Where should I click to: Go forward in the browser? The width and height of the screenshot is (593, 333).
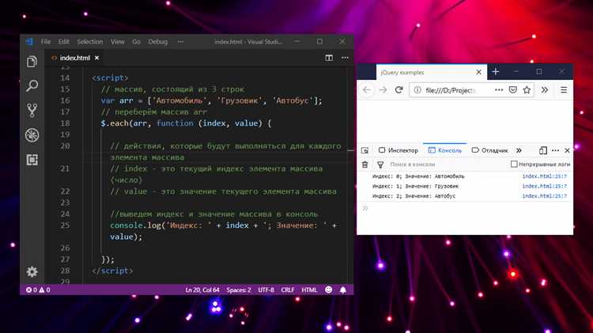pos(383,90)
